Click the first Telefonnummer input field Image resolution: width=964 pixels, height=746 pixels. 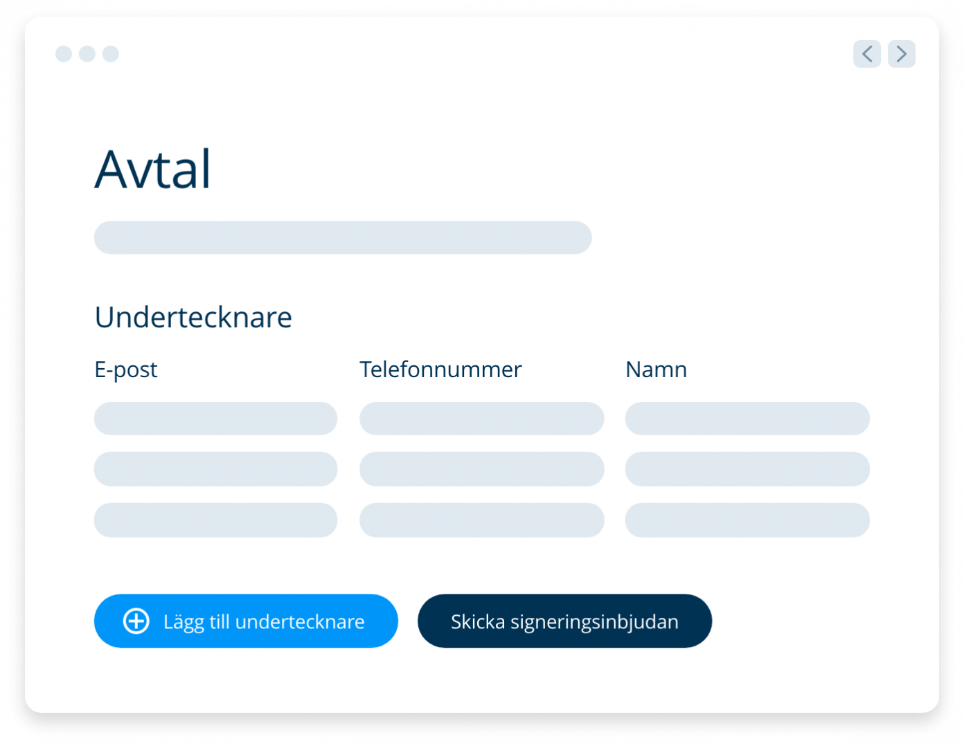[481, 419]
